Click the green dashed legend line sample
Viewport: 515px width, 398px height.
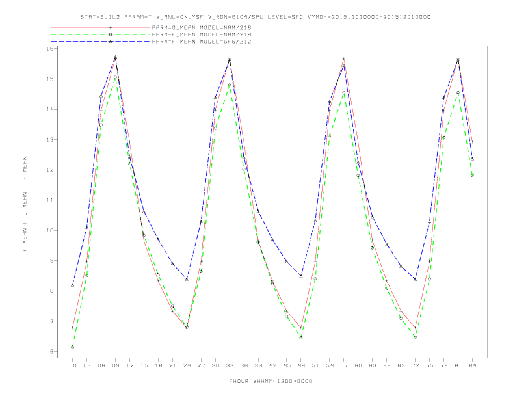pyautogui.click(x=101, y=34)
